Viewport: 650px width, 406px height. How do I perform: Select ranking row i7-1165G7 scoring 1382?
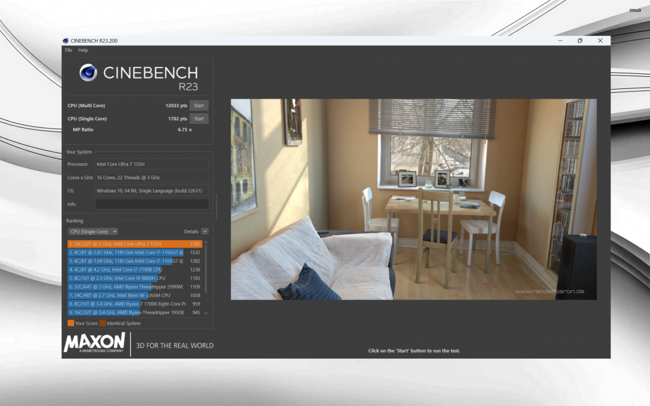[x=135, y=261]
